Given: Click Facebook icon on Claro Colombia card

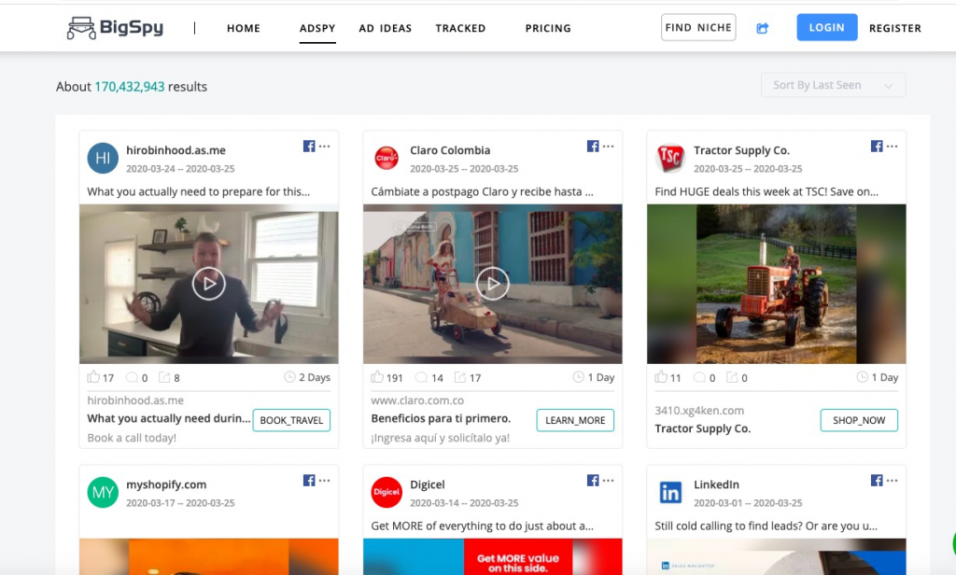Looking at the screenshot, I should click(593, 147).
